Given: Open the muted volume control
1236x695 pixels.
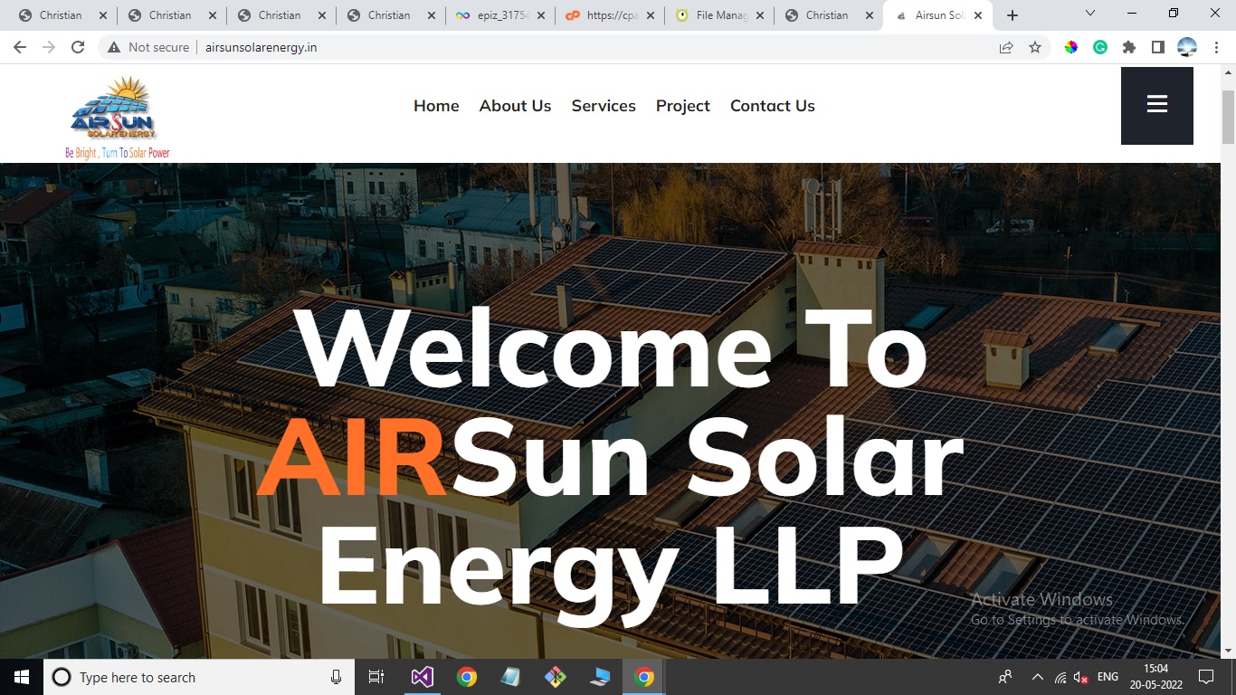Looking at the screenshot, I should (1081, 677).
